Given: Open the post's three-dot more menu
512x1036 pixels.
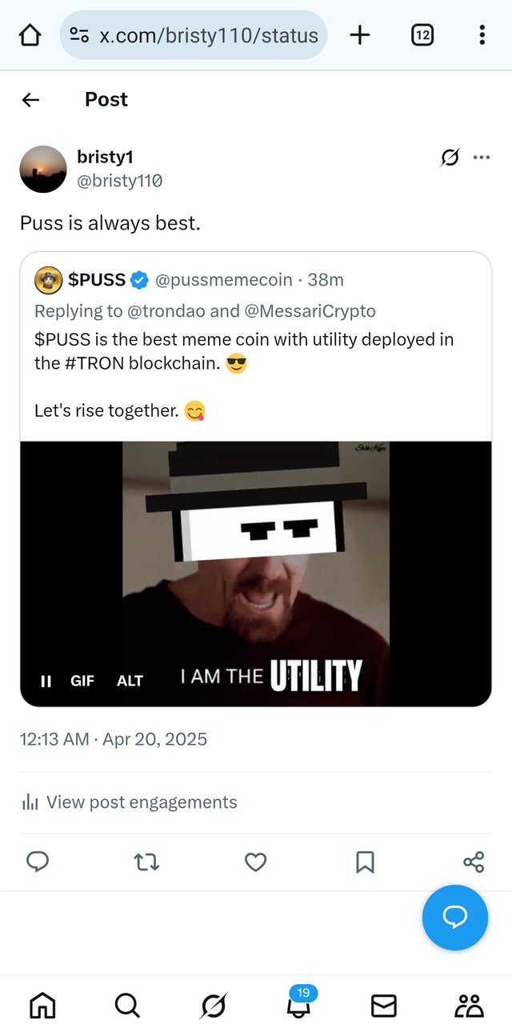Looking at the screenshot, I should pos(482,158).
